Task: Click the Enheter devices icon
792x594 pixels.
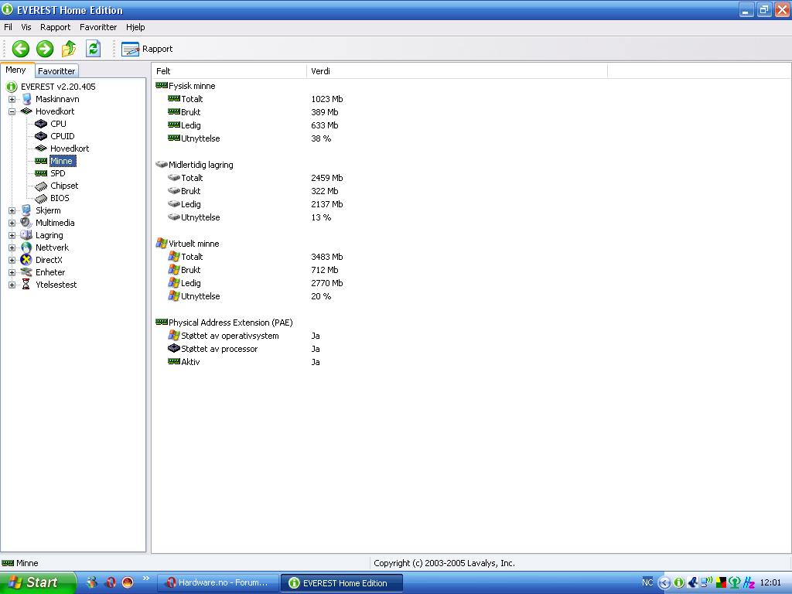Action: [x=26, y=272]
